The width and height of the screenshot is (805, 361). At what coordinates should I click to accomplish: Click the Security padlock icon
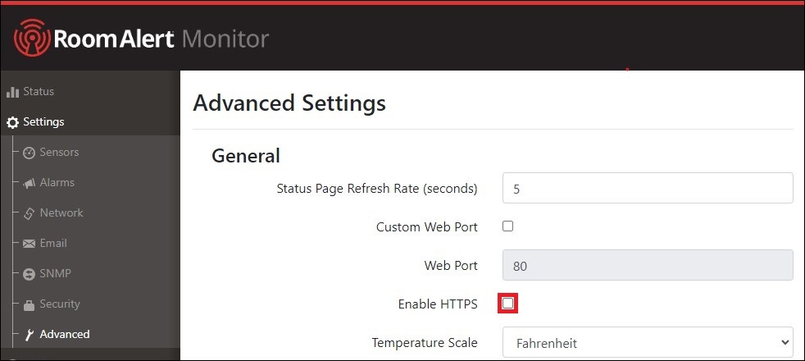(29, 304)
